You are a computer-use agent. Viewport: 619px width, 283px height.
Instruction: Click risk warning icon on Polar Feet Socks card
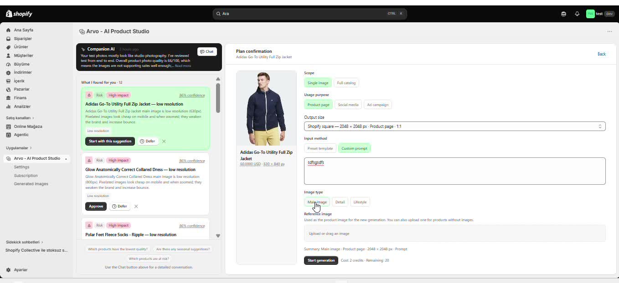coord(89,225)
